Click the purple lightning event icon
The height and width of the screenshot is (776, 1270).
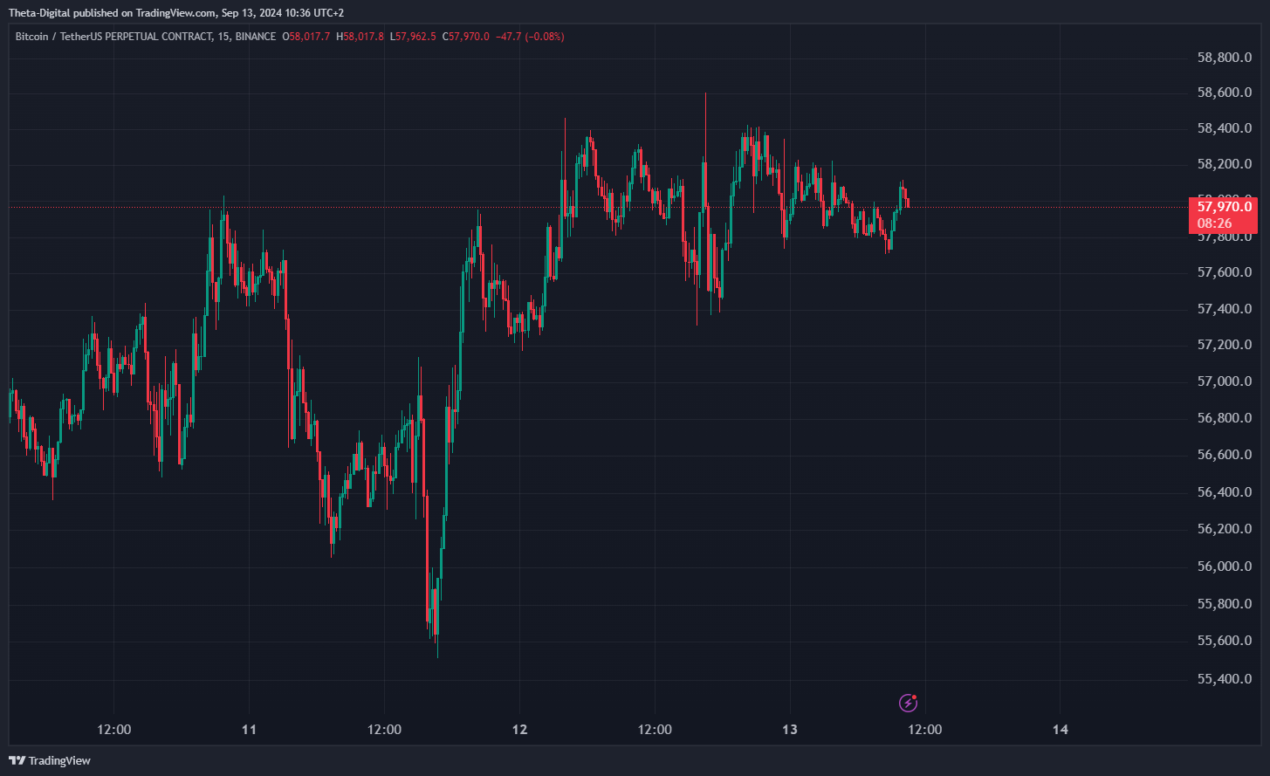point(909,703)
